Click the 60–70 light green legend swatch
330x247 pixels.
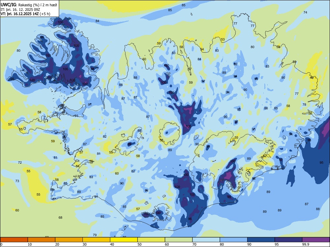pos(179,240)
